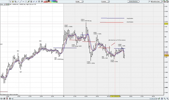The height and width of the screenshot is (100, 169).
Task: Click the red chart style icon in header
Action: coord(6,4)
